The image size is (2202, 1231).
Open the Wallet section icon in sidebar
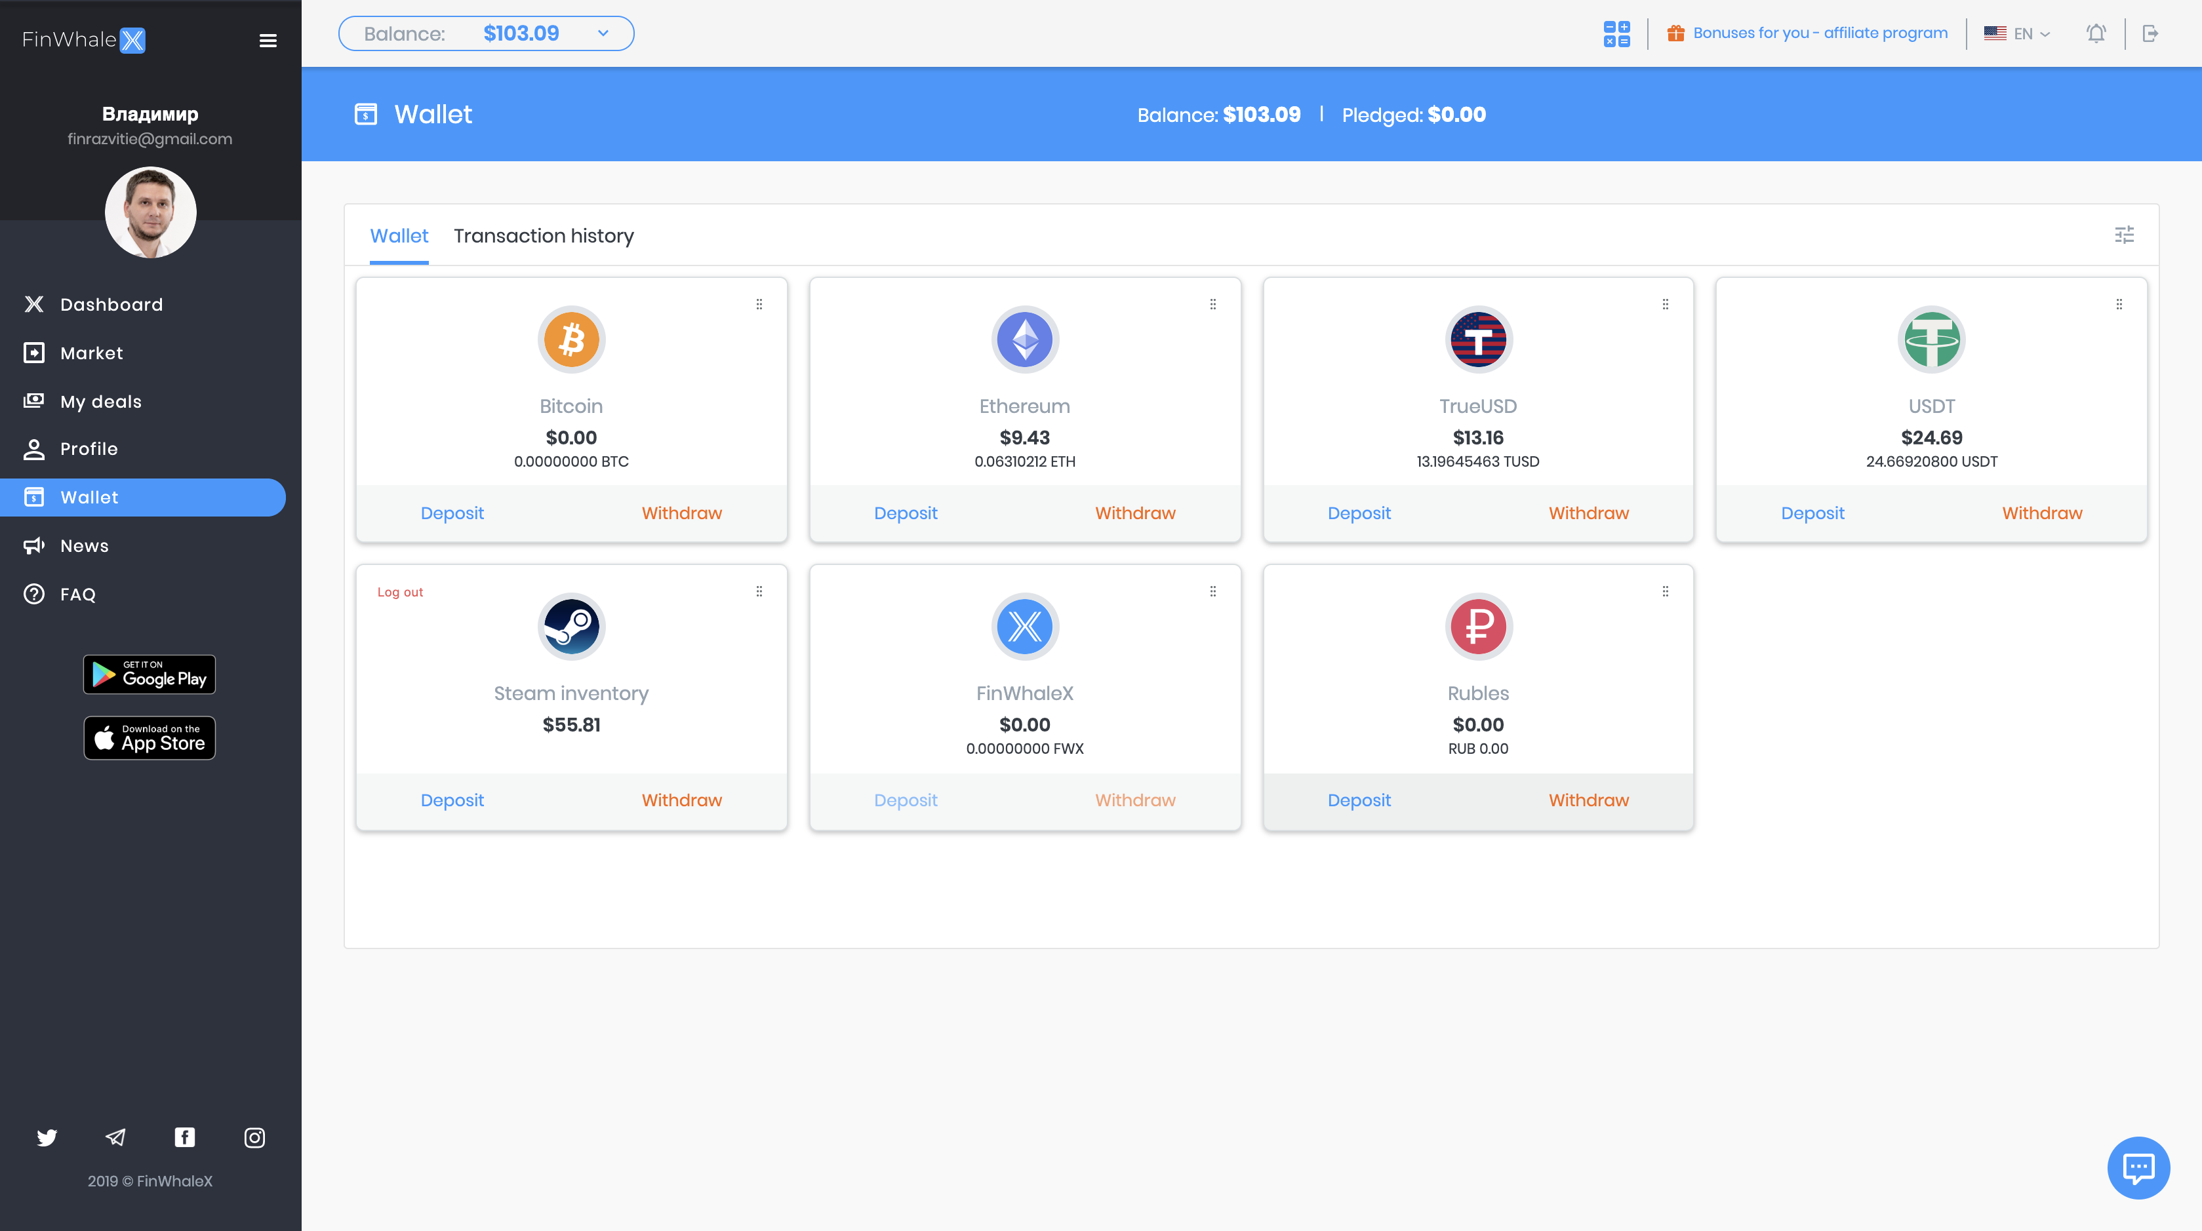tap(34, 497)
